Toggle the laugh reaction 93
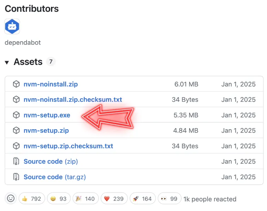The width and height of the screenshot is (267, 211). point(59,198)
